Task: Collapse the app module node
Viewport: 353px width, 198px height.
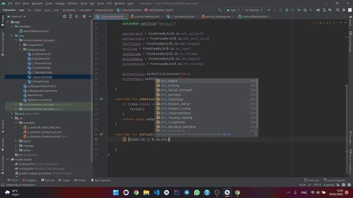Action: coord(8,22)
